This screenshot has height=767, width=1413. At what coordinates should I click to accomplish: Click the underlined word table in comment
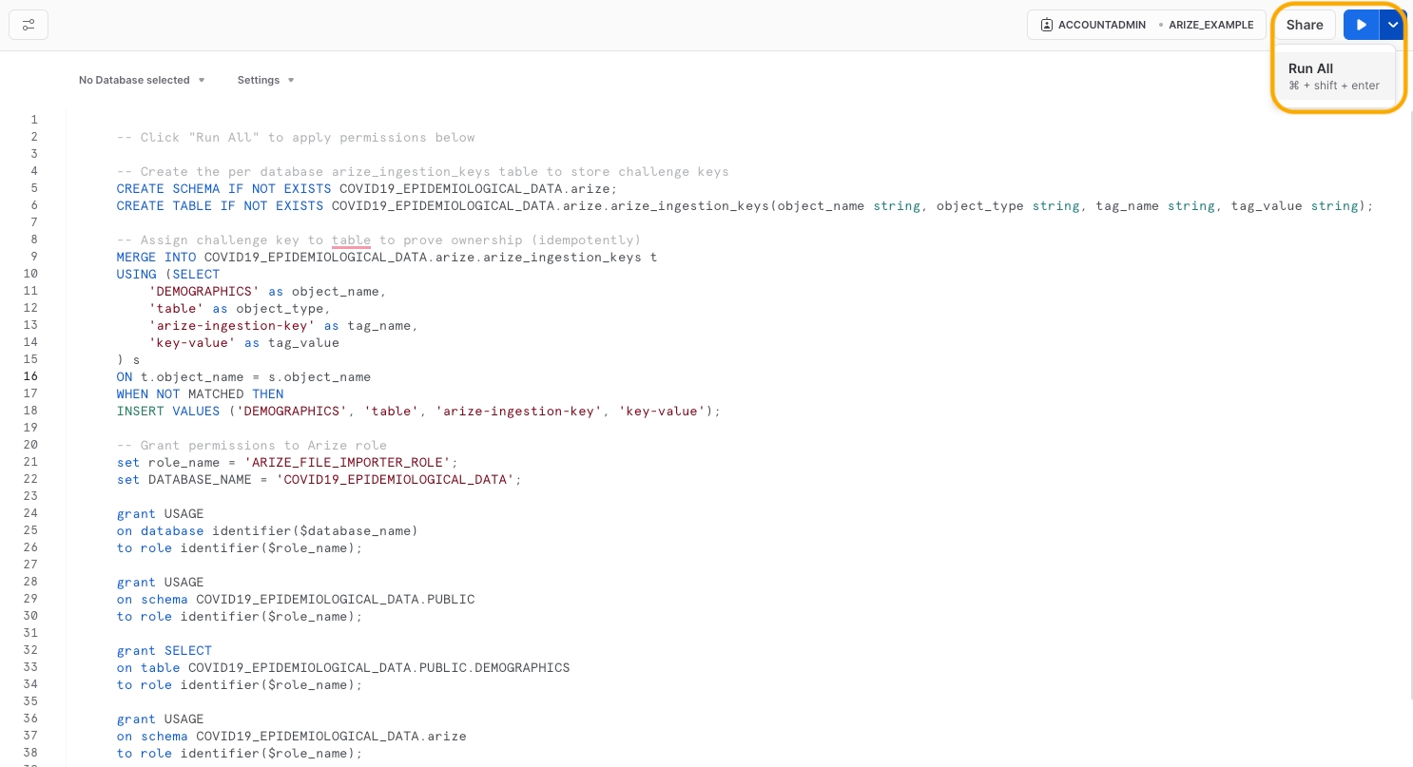tap(351, 240)
